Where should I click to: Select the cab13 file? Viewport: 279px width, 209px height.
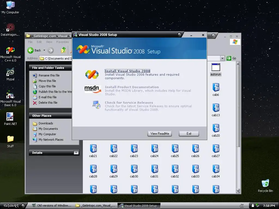tap(216, 110)
